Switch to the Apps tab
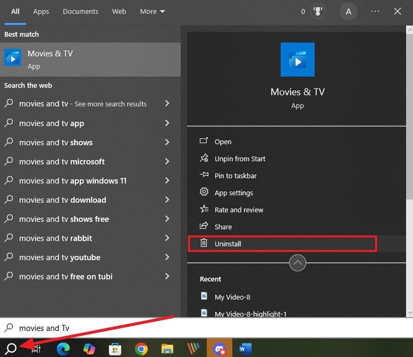This screenshot has width=413, height=357. [x=41, y=11]
